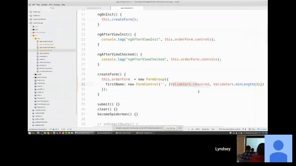
Task: Click the Stop sharing button
Action: (x=171, y=128)
